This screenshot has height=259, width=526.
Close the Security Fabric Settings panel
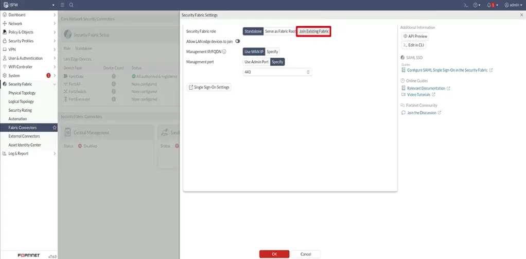(522, 15)
